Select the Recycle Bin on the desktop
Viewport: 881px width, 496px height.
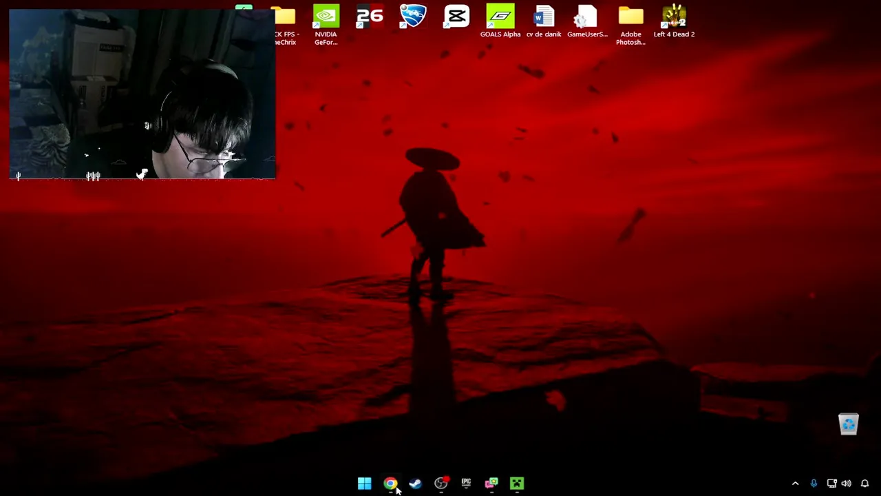point(848,424)
